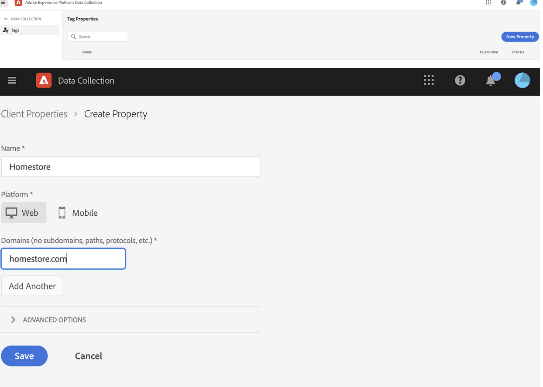This screenshot has width=543, height=387.
Task: Open hamburger menu in Data Collection header
Action: 12,80
